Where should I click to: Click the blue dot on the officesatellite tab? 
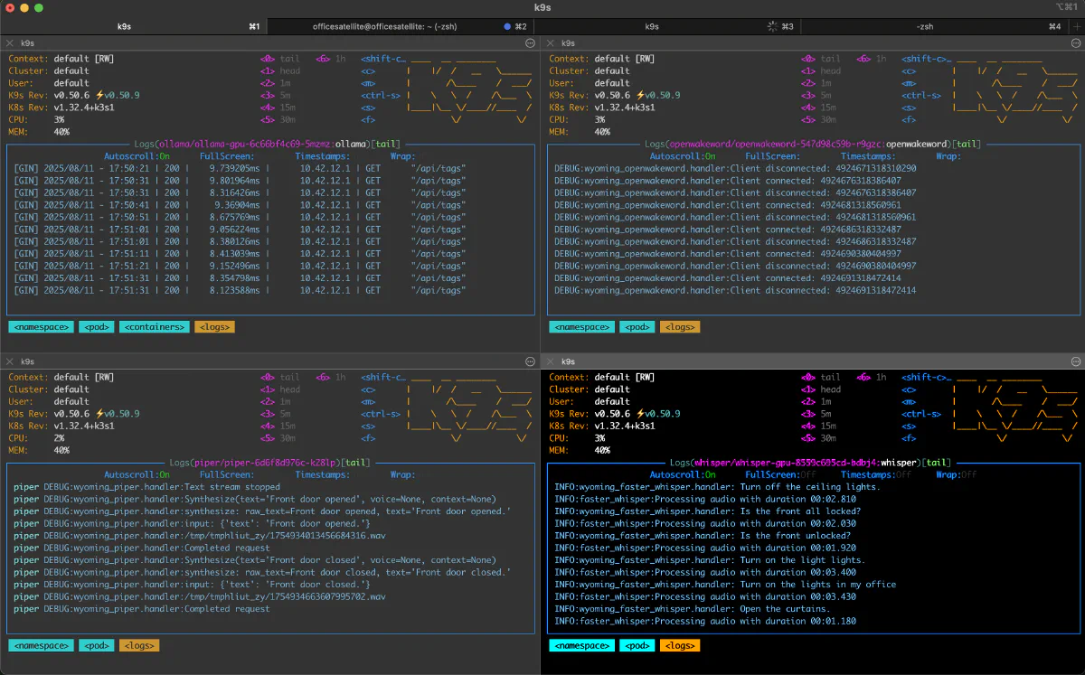coord(507,26)
